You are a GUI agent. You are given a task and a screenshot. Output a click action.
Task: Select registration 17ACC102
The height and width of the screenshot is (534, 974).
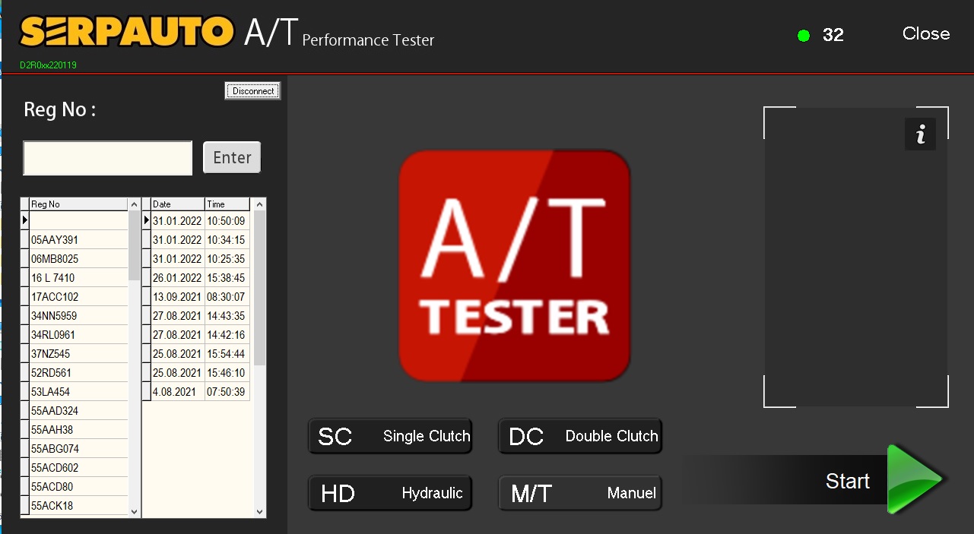click(78, 297)
